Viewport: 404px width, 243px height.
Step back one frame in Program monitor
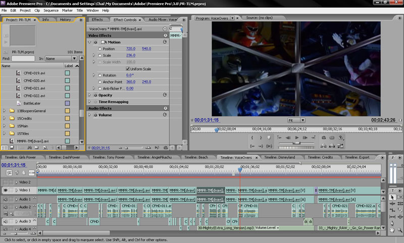coord(288,138)
